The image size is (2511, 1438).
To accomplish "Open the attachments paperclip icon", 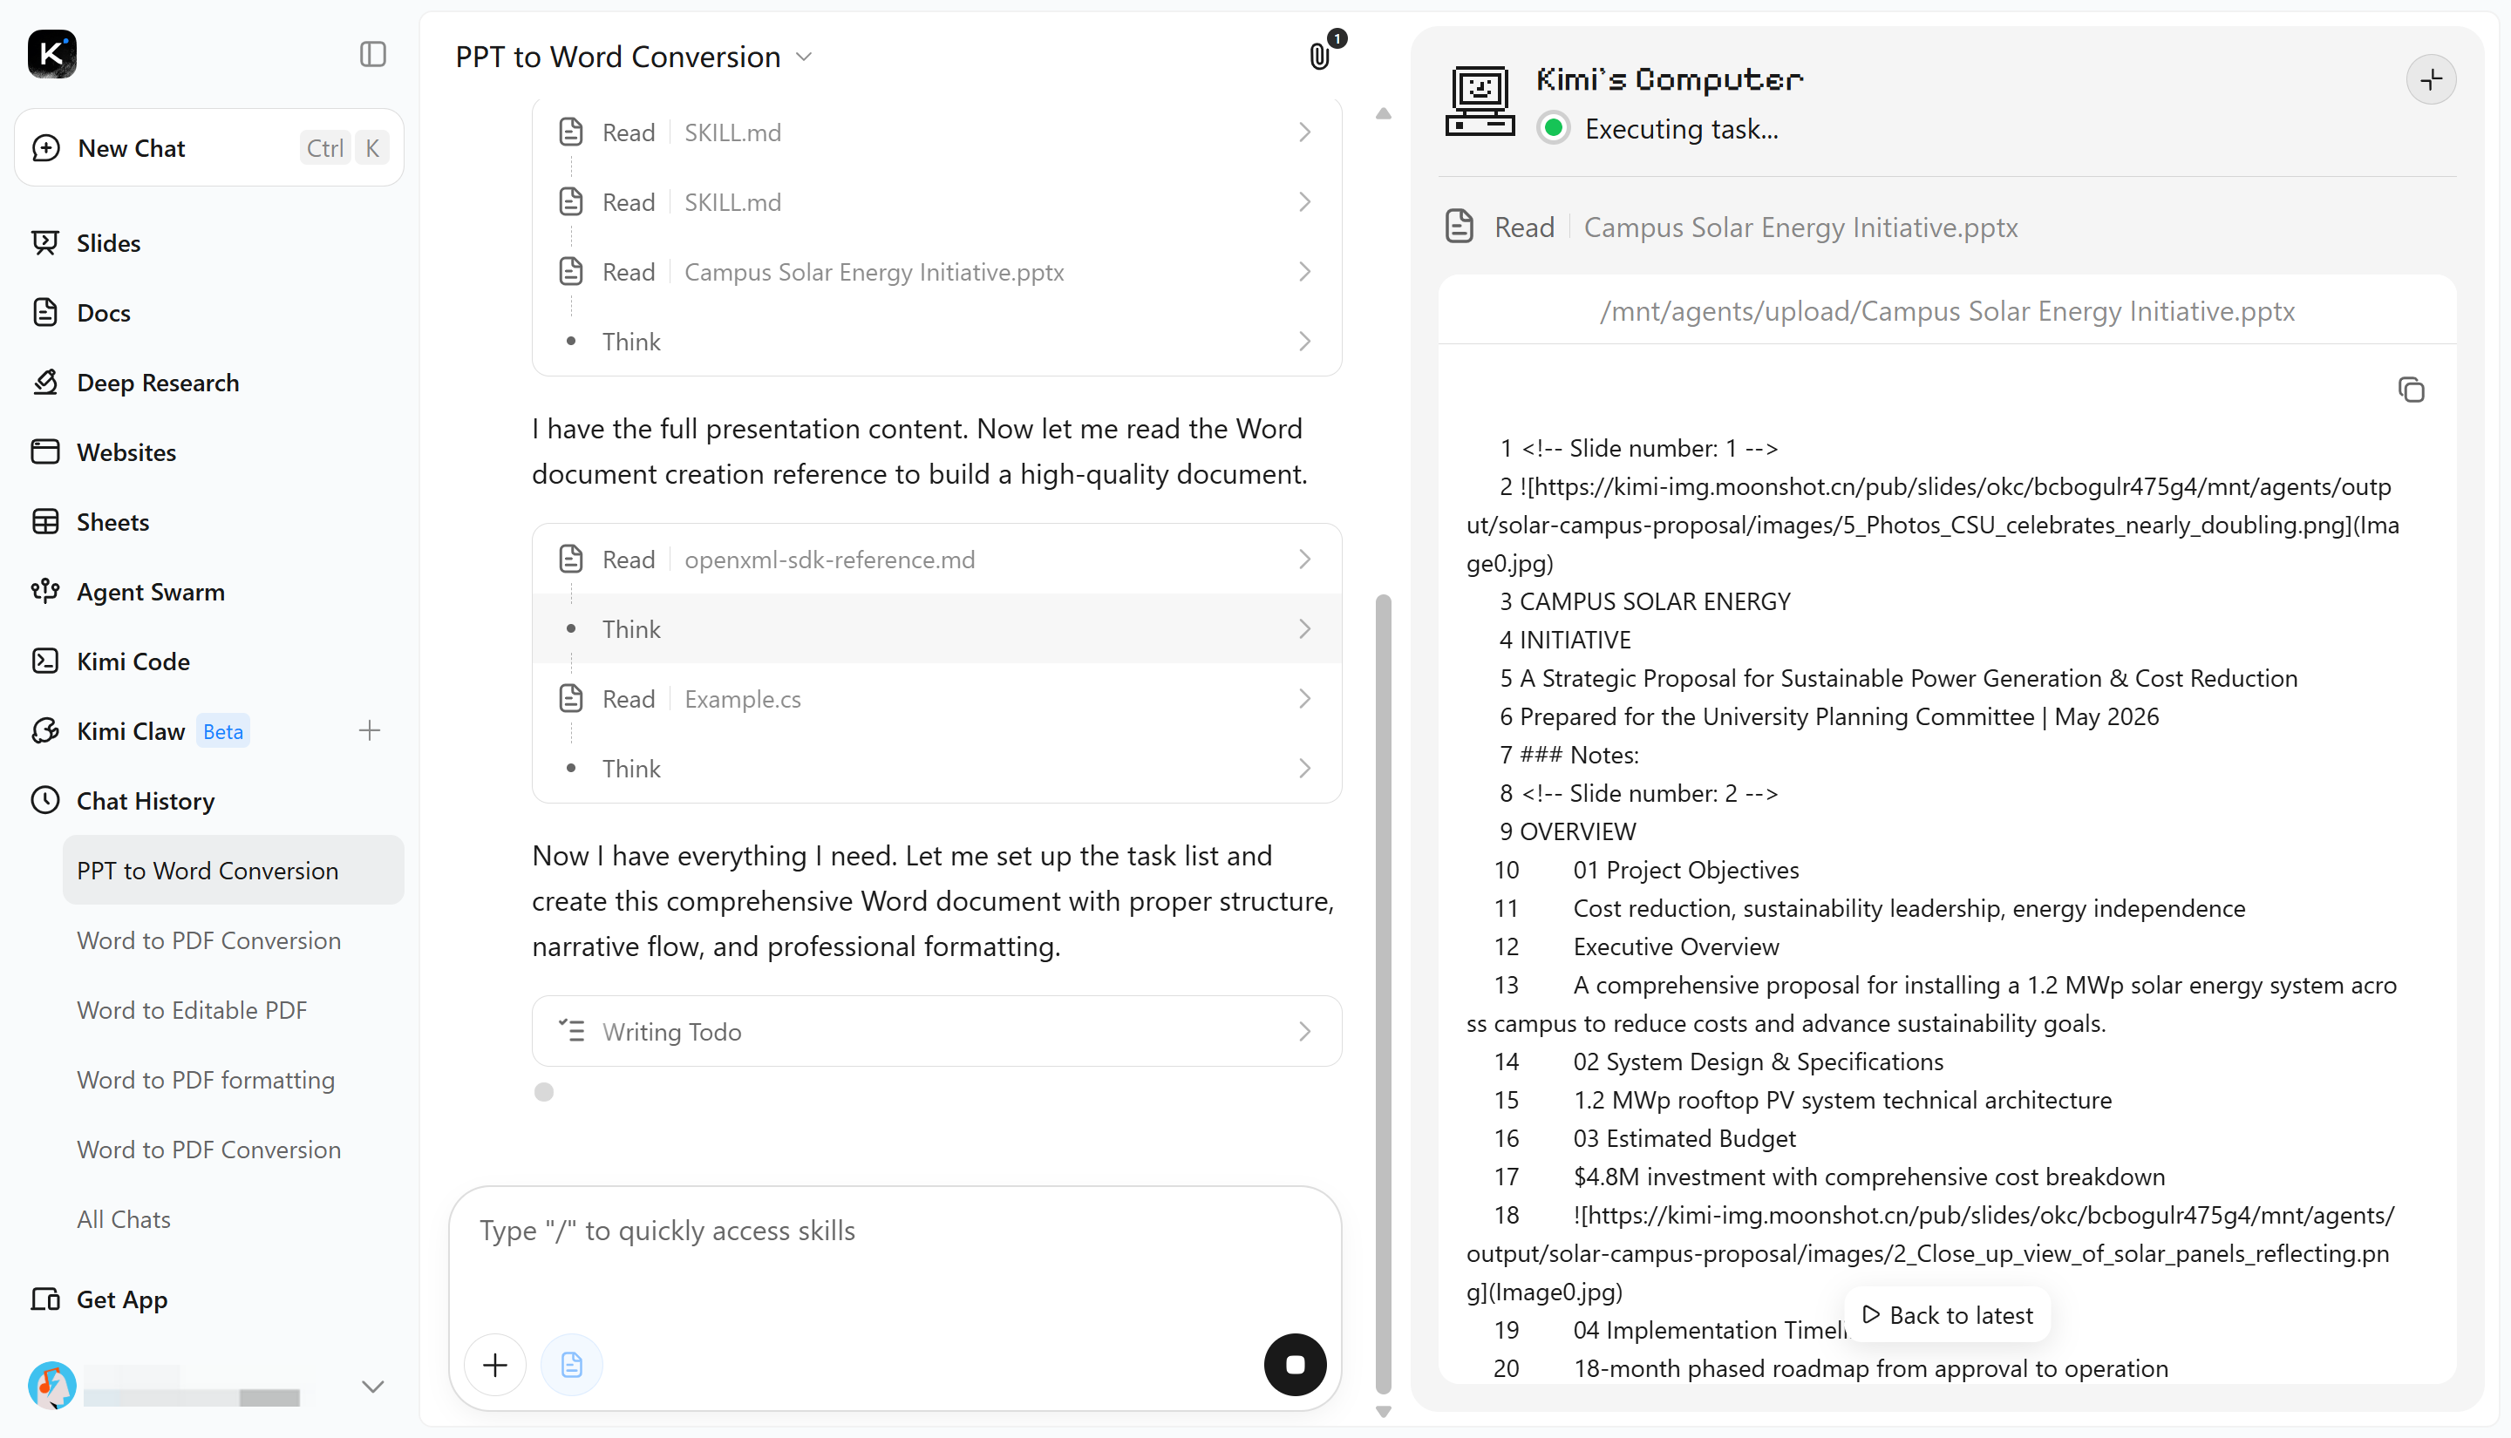I will tap(1320, 55).
